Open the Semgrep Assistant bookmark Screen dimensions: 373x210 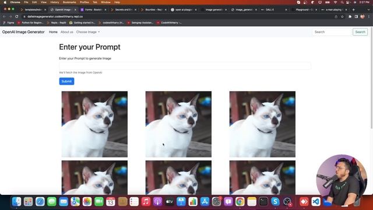[x=140, y=23]
